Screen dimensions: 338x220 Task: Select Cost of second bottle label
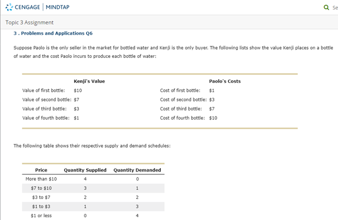click(183, 100)
